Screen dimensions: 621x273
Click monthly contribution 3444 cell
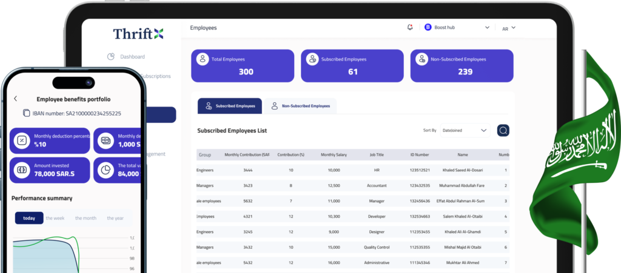[x=248, y=170]
